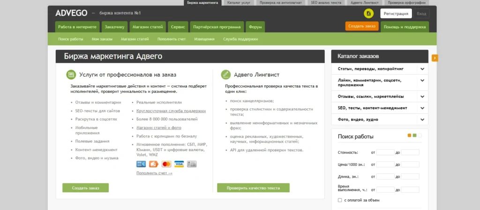Click 'Отзывы и комментарии' list item

pos(98,103)
